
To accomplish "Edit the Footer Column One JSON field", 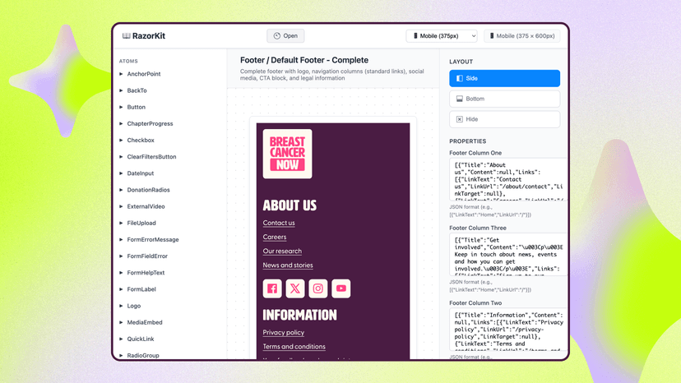I will pyautogui.click(x=508, y=179).
